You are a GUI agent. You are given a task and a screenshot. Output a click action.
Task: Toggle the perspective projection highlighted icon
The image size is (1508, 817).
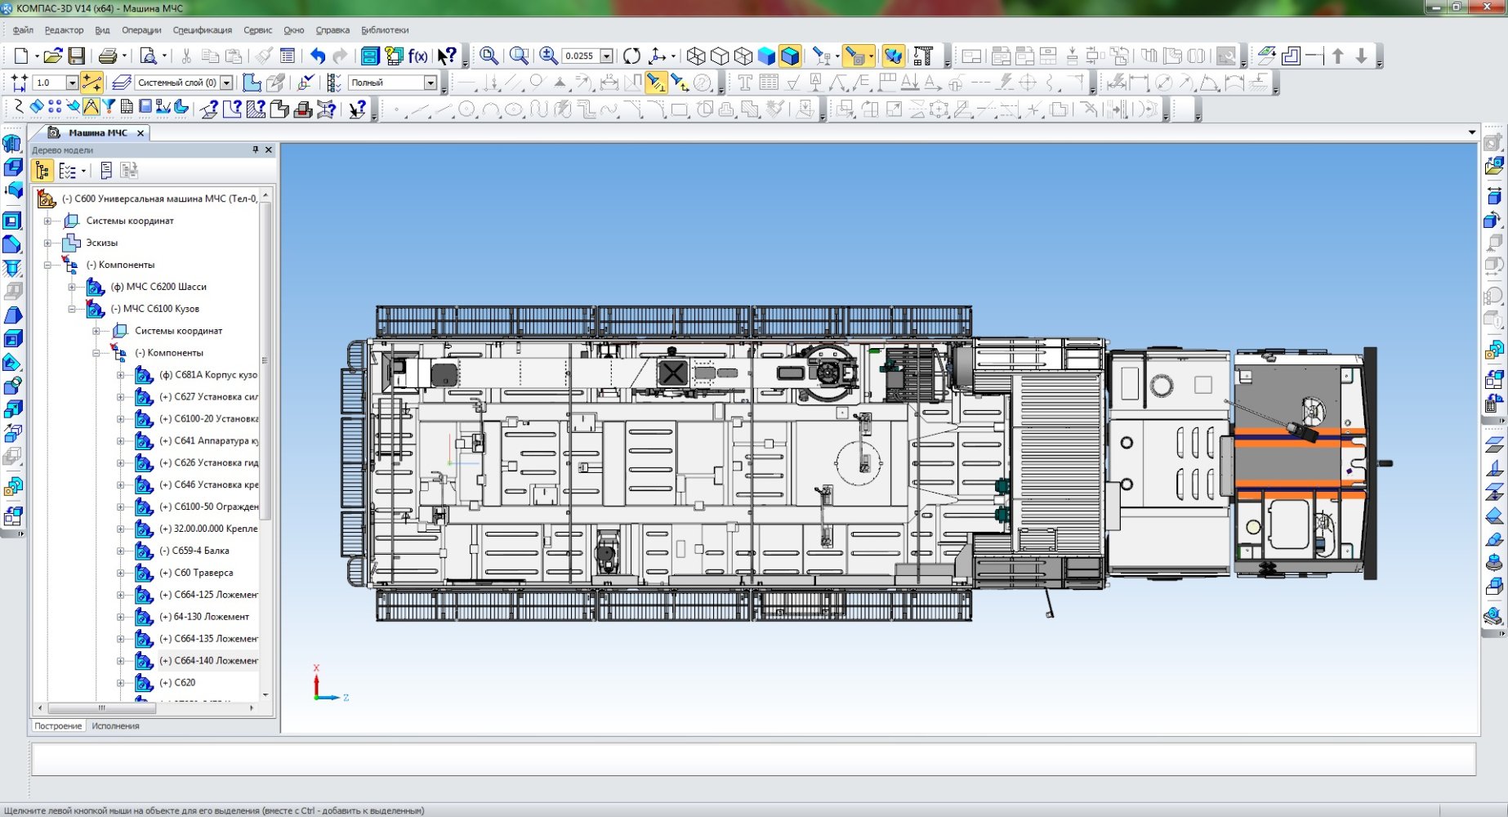893,56
